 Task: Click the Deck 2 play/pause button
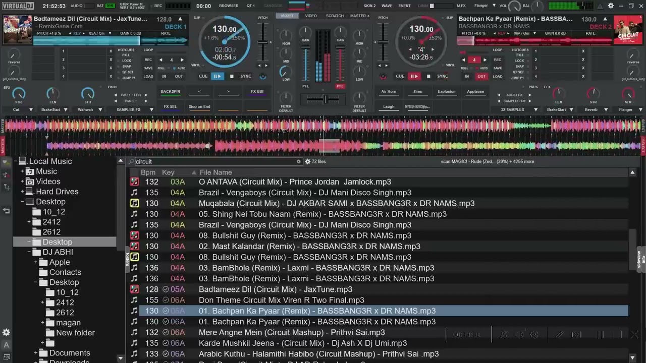click(x=414, y=76)
